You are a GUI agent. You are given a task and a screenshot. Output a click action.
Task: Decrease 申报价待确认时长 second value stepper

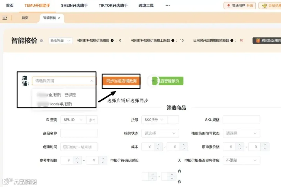tap(172, 178)
